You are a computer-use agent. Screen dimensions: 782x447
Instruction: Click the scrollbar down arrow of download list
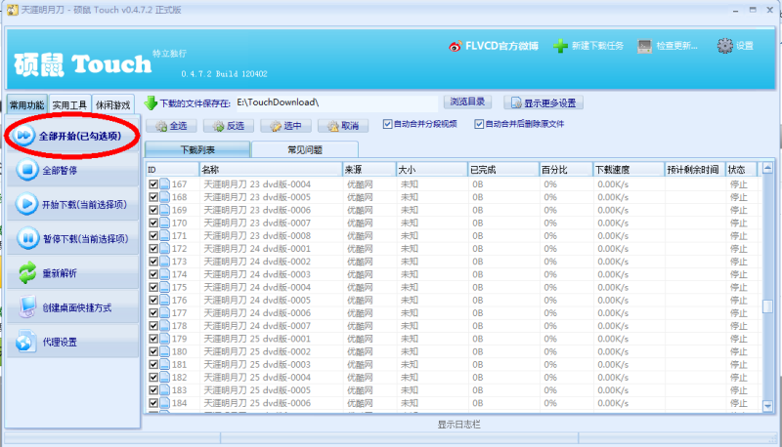coord(767,406)
